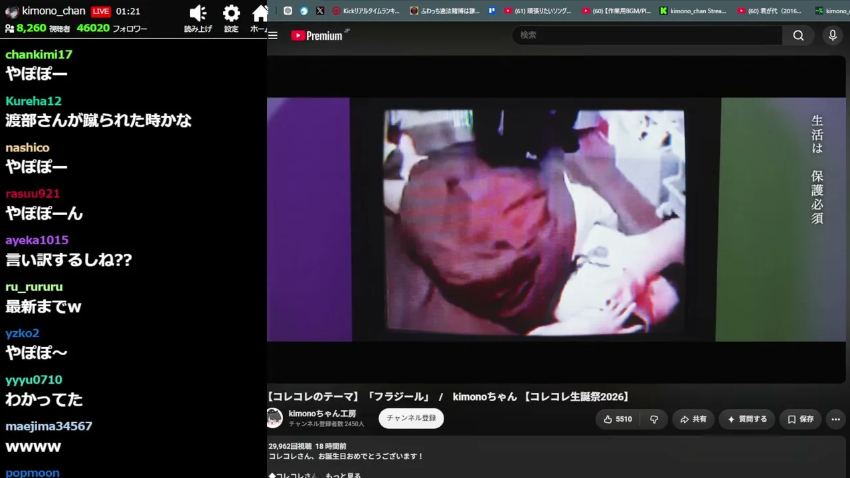The image size is (850, 478).
Task: Click the red LIVE badge
Action: click(100, 11)
